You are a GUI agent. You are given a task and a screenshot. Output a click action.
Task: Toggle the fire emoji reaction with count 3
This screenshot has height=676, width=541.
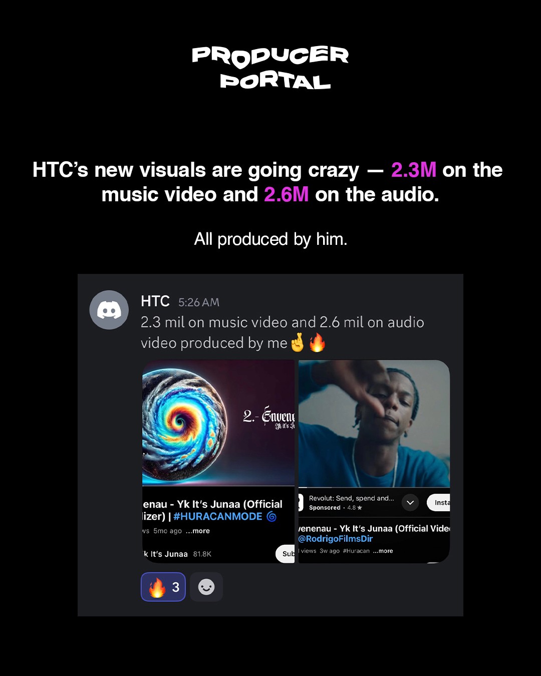163,587
